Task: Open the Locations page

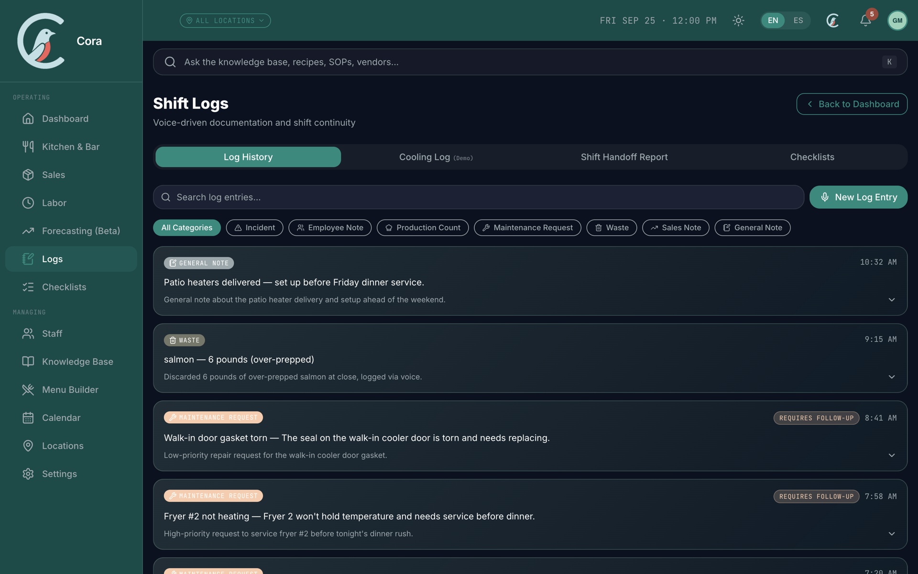Action: coord(71,446)
